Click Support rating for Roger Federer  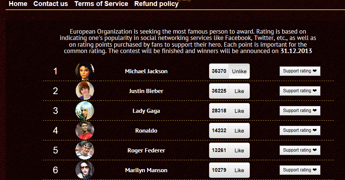(300, 150)
